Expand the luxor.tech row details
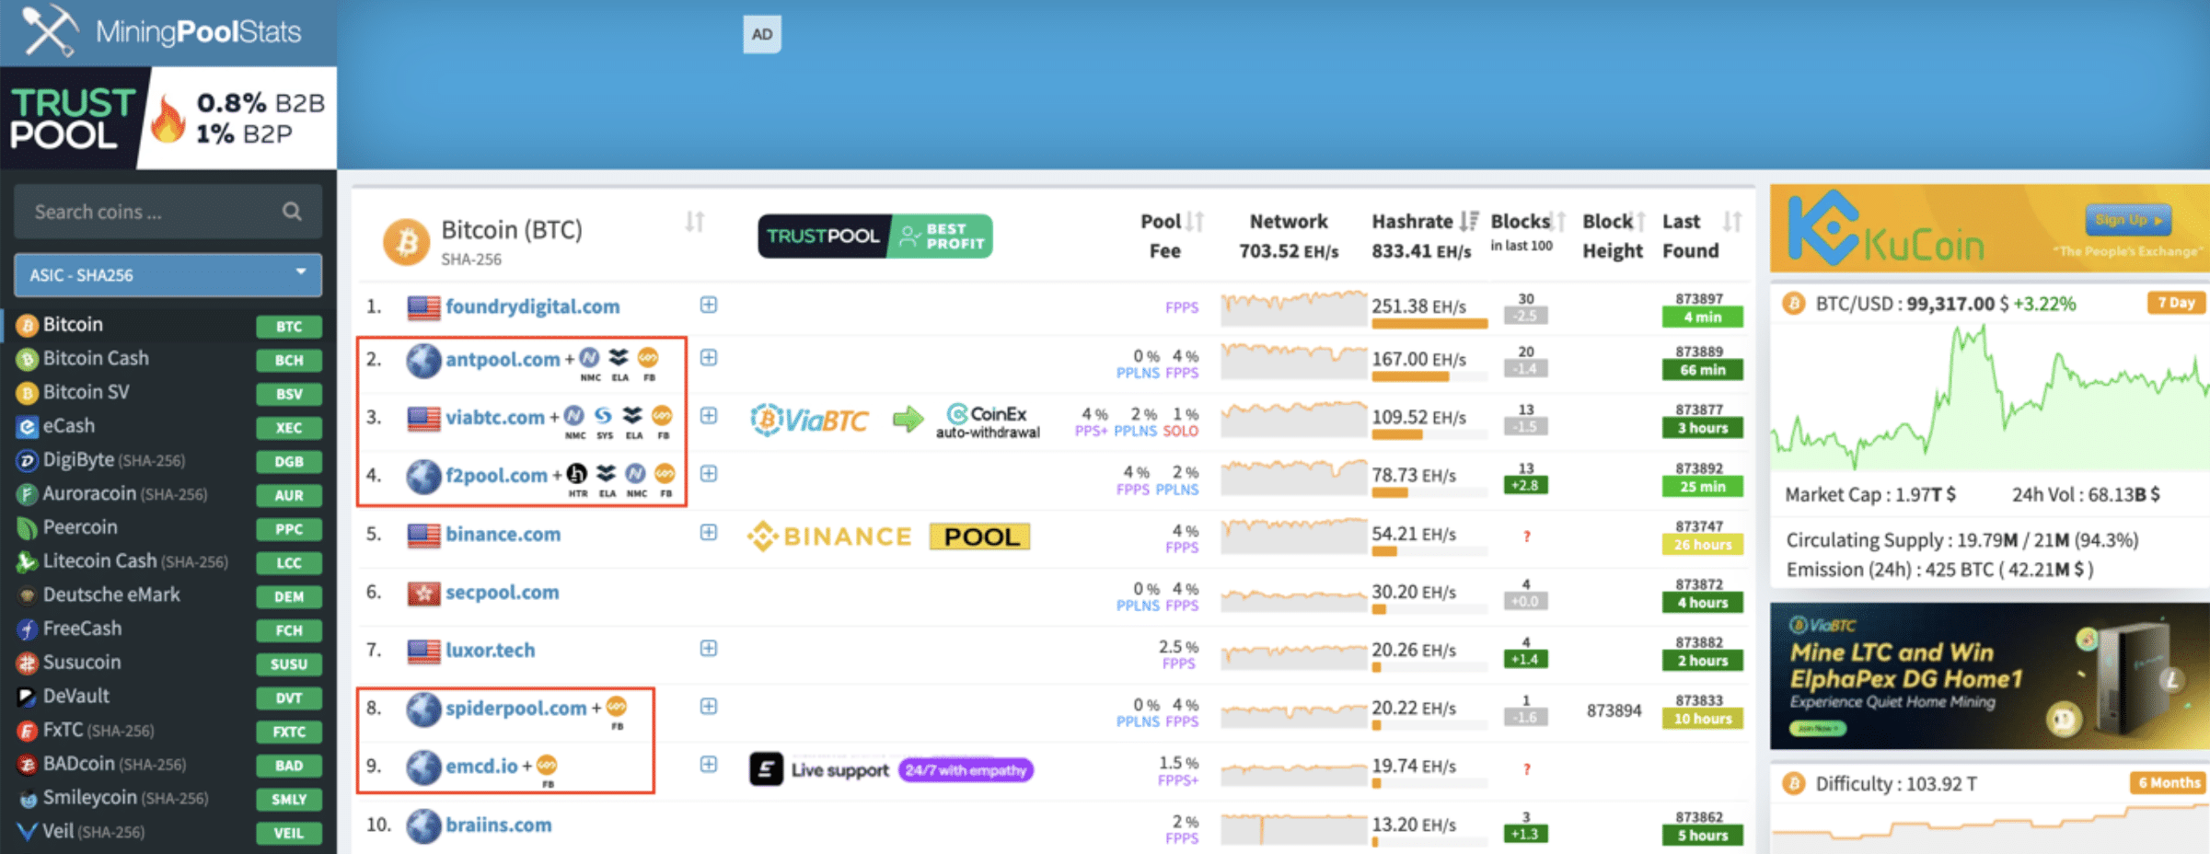2210x854 pixels. 708,648
